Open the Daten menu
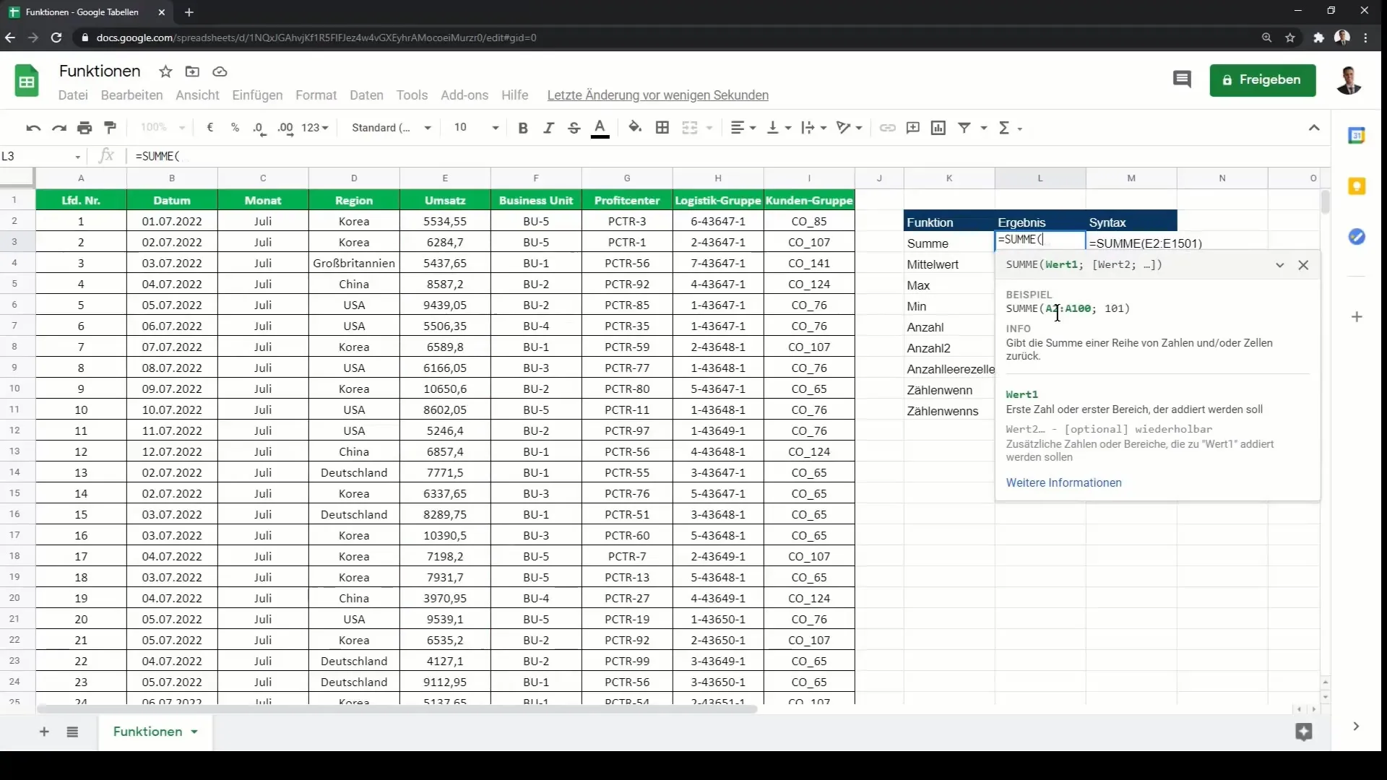This screenshot has width=1387, height=780. tap(366, 95)
